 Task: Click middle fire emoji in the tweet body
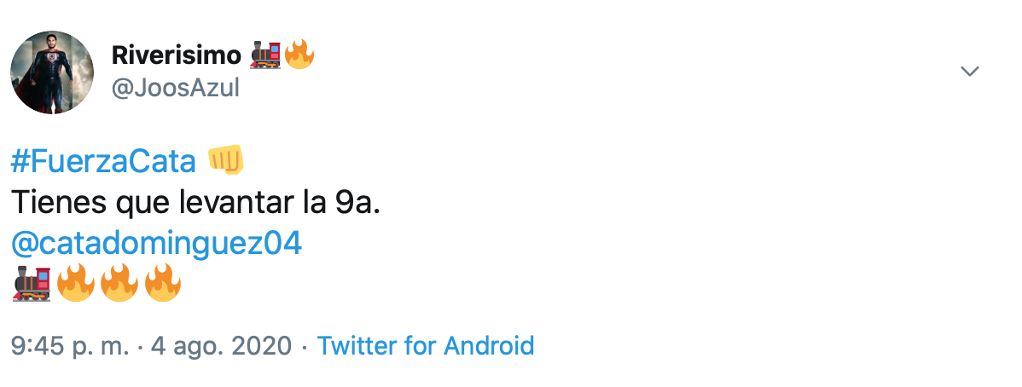(x=119, y=284)
